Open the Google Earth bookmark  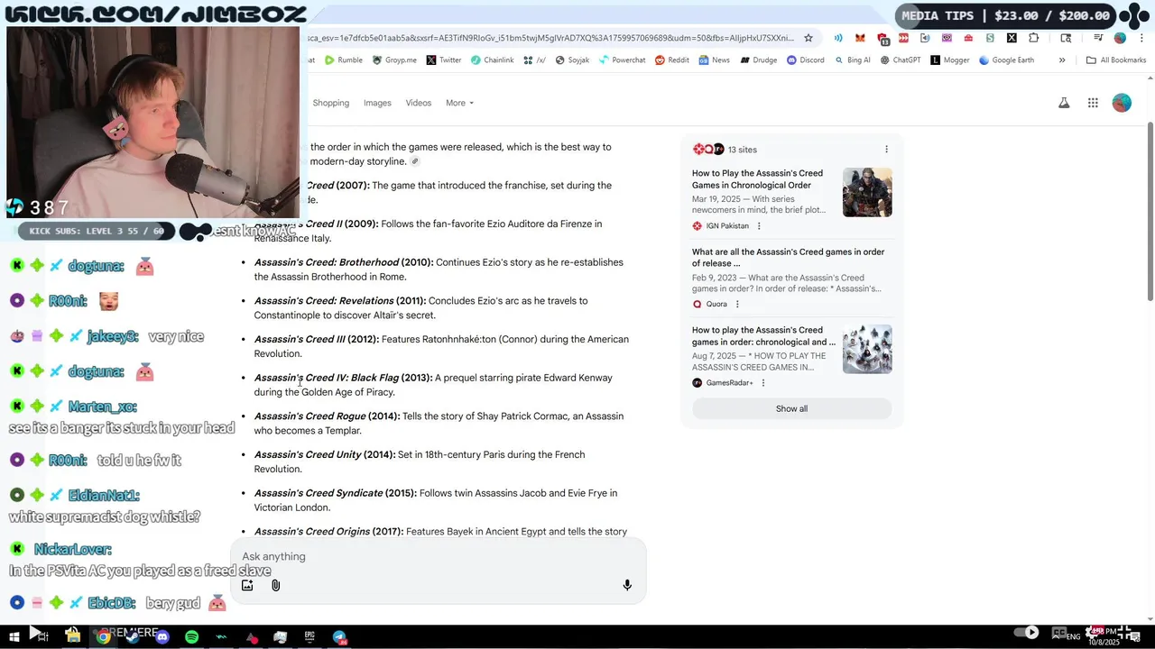click(x=1006, y=60)
